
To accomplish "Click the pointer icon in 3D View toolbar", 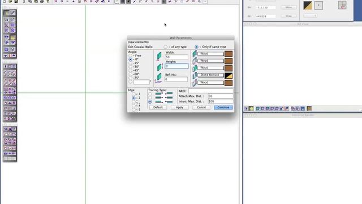I will 246,108.
